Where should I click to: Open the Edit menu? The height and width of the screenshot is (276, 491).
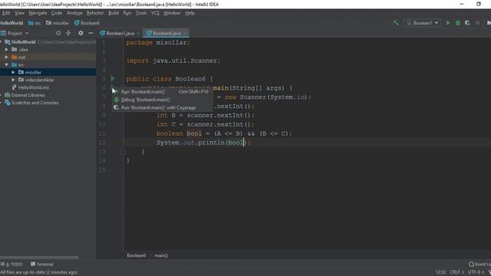6,13
